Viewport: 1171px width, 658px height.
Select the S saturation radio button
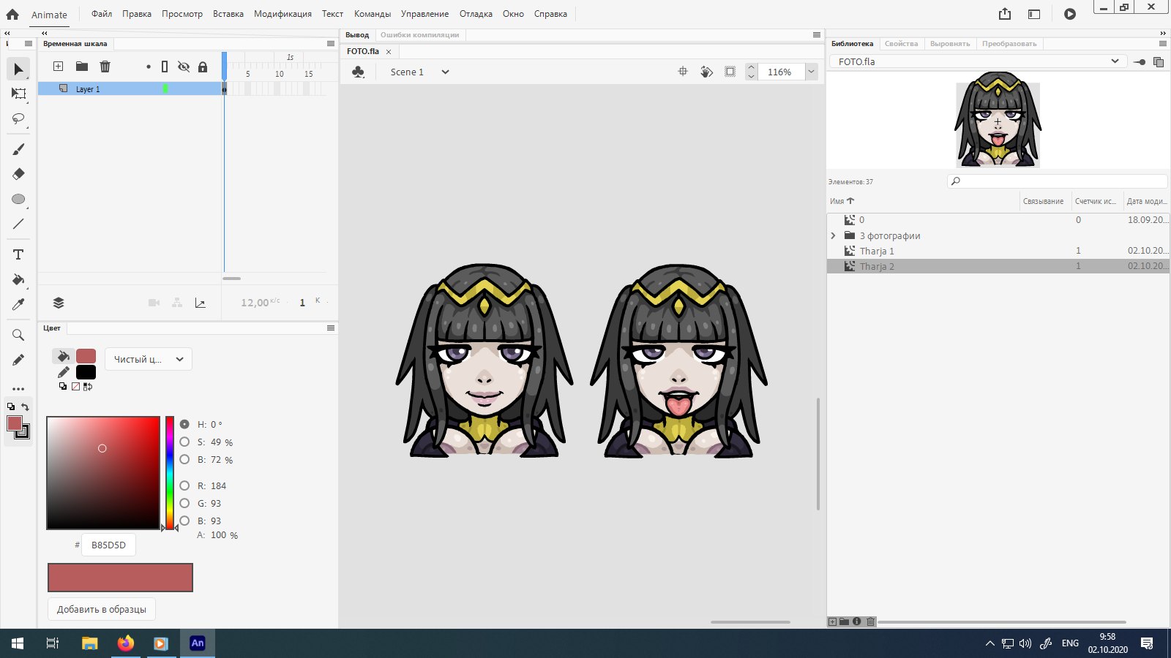click(x=184, y=442)
